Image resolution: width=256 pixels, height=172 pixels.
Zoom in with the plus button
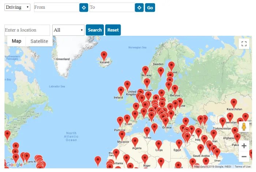click(244, 146)
